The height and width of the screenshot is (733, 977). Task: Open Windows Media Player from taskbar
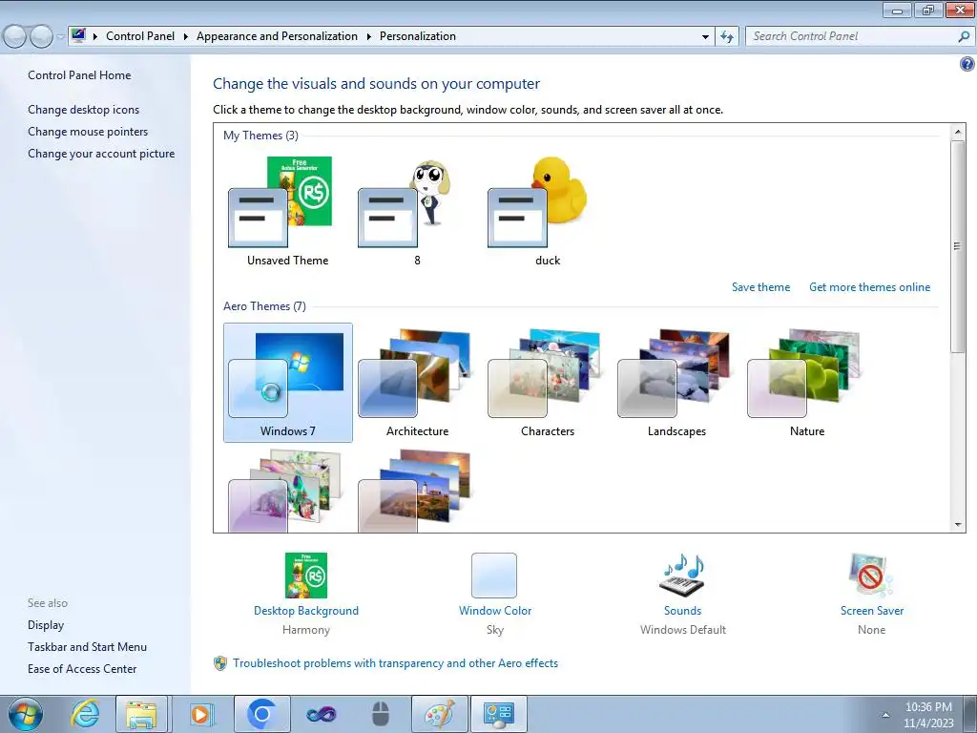[x=200, y=714]
